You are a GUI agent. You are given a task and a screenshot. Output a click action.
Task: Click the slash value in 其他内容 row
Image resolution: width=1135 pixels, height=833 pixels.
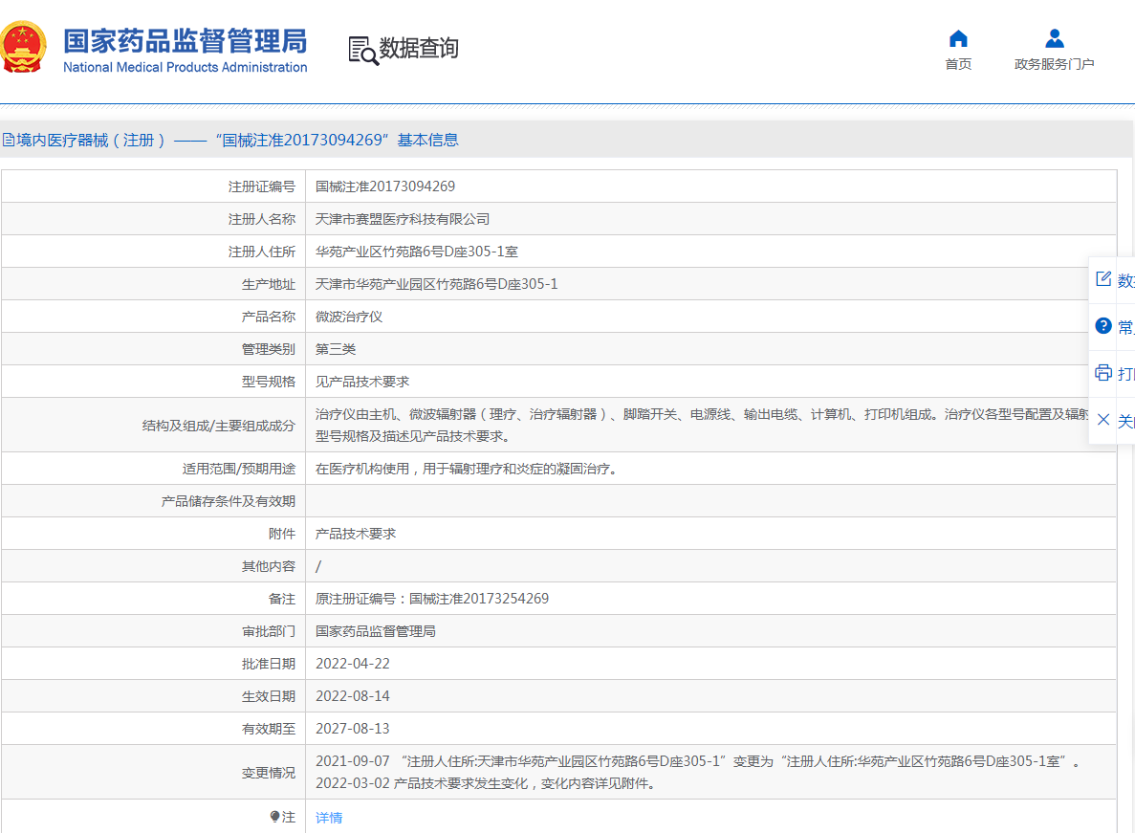[x=318, y=566]
